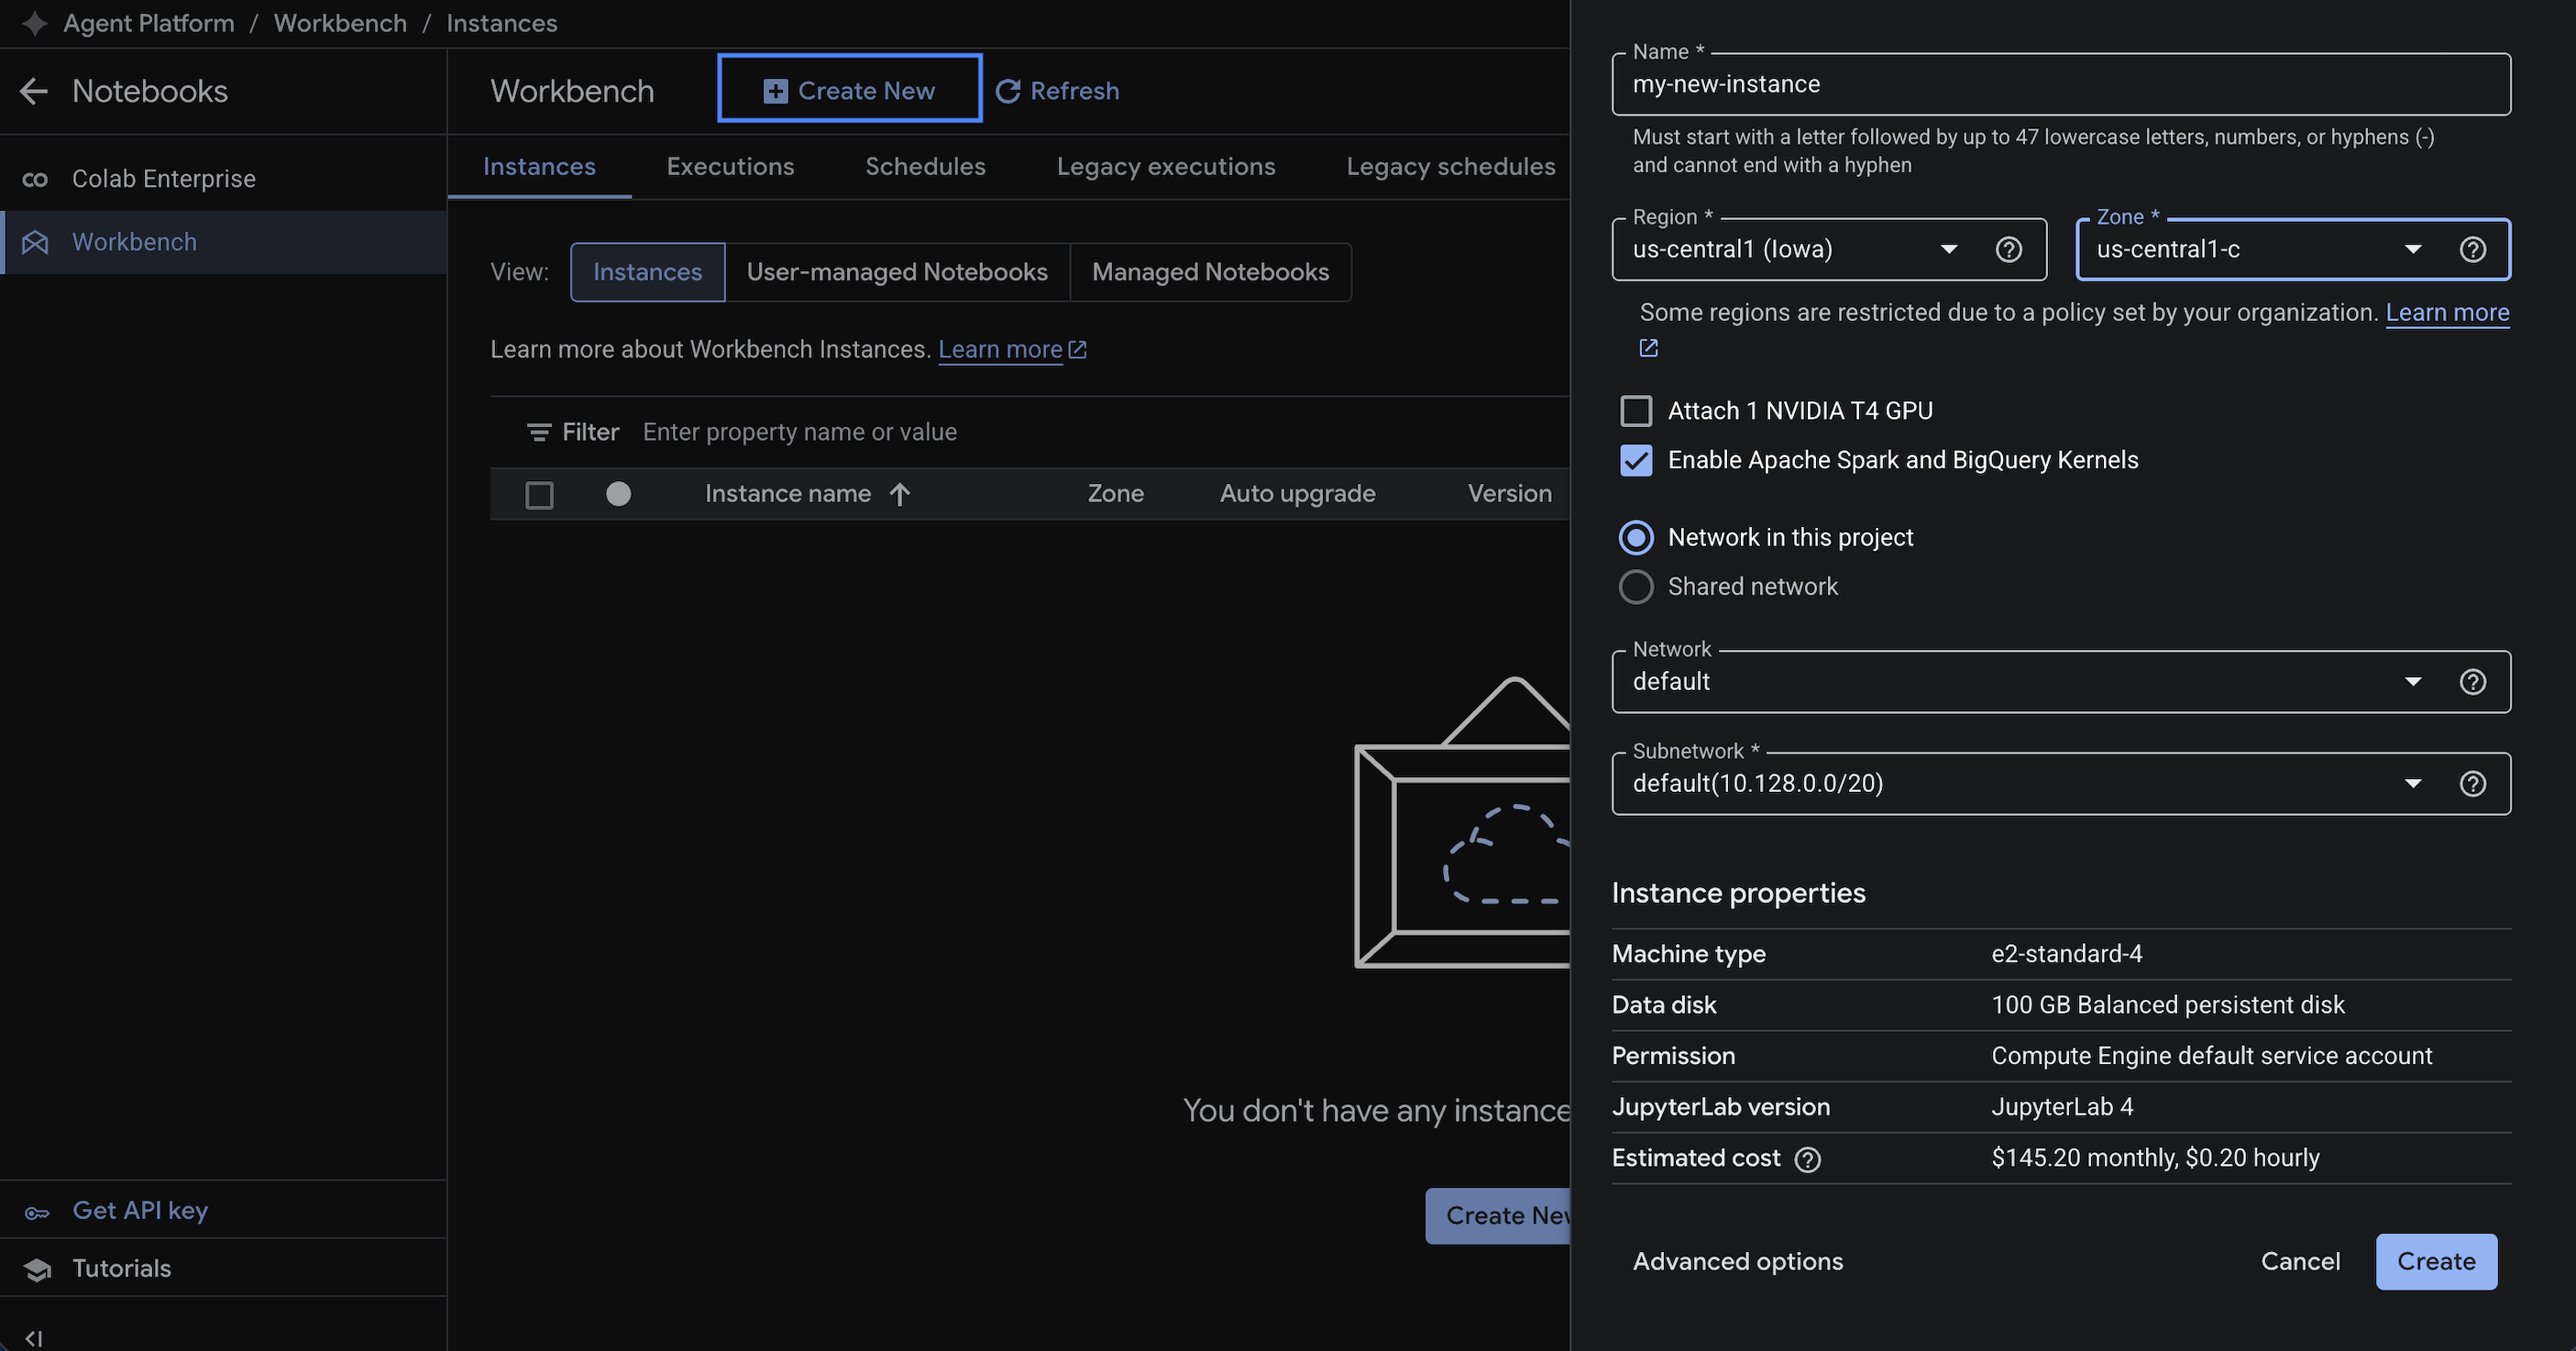
Task: Open Network field help icon
Action: click(2473, 682)
